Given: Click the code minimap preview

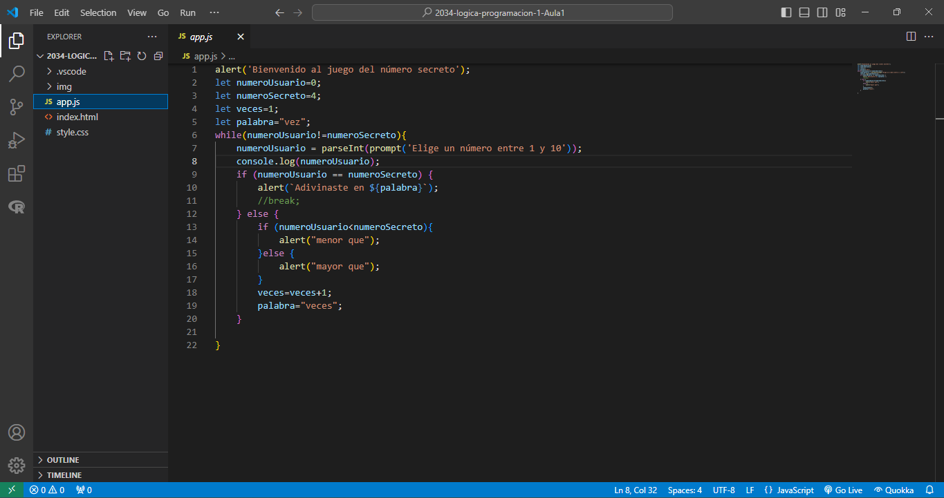Looking at the screenshot, I should [x=881, y=78].
